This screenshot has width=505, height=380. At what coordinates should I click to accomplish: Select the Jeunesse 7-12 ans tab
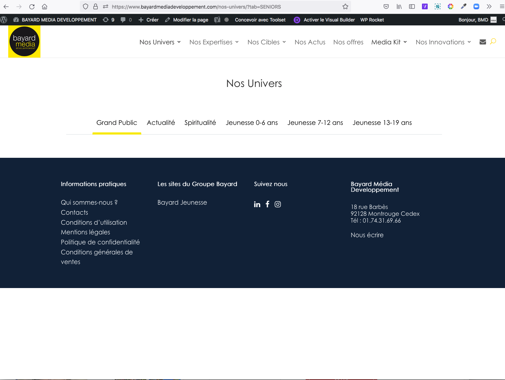tap(315, 123)
